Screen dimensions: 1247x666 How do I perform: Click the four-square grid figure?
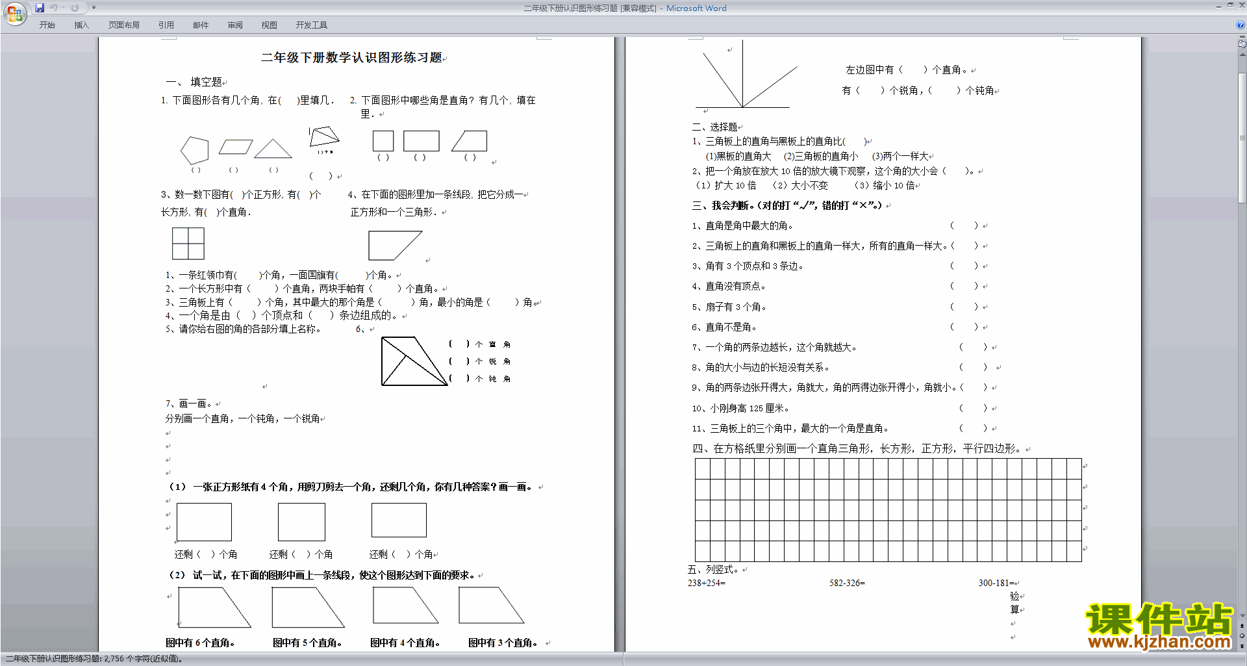point(188,244)
